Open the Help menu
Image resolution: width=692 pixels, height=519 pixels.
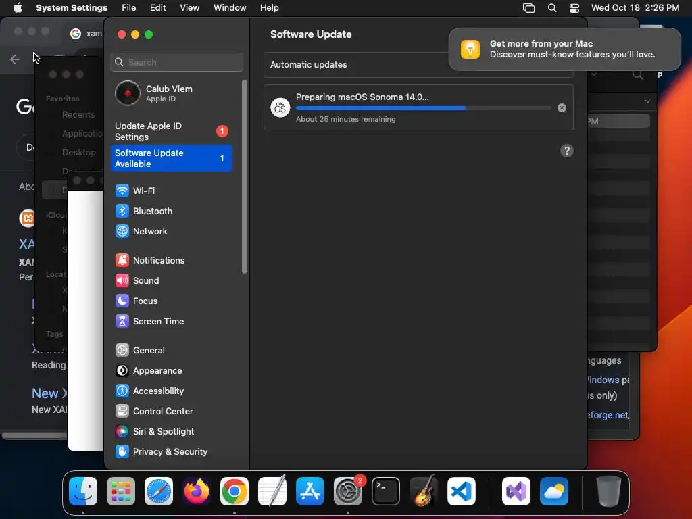[269, 8]
